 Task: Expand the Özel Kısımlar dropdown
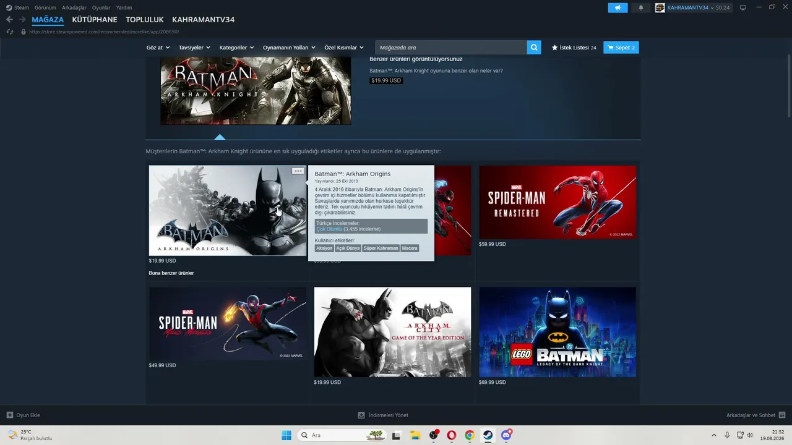click(344, 48)
